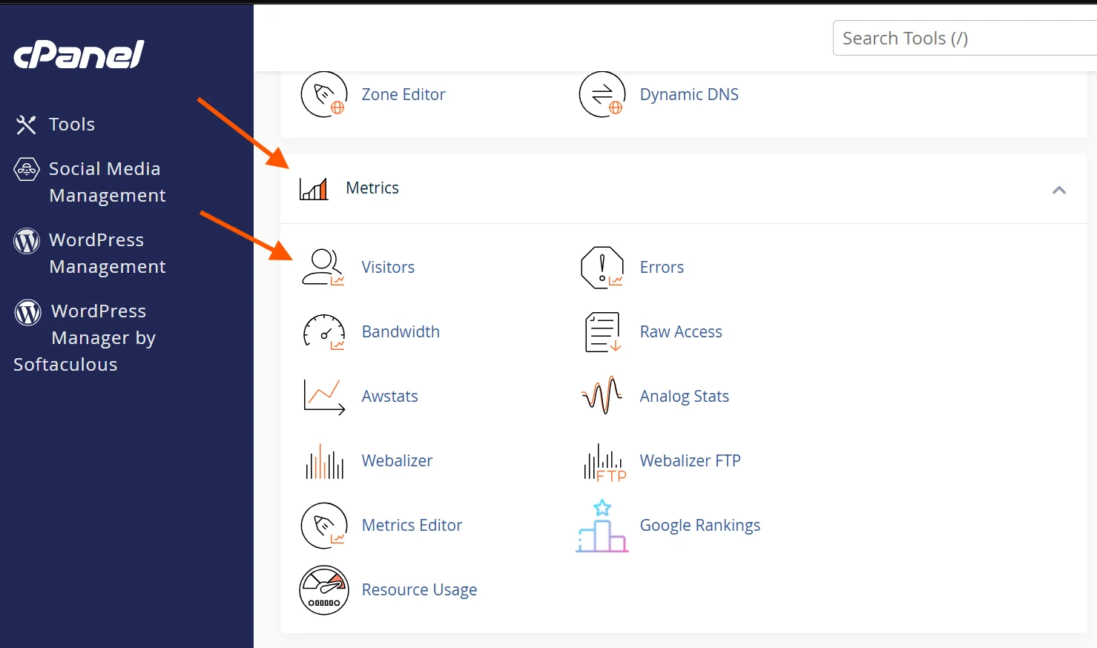Select the Metrics Editor pencil icon
The height and width of the screenshot is (648, 1097).
click(x=323, y=525)
